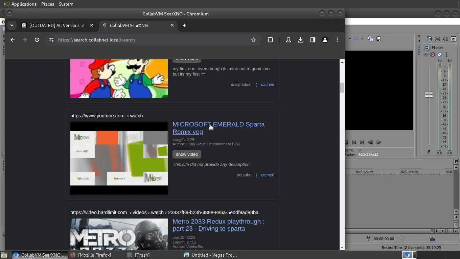Click Vegas go to start transport button
Screen dimensions: 460x259
coord(354,142)
